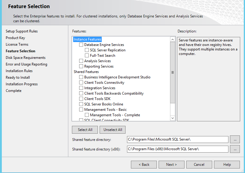This screenshot has width=245, height=173.
Task: Open setup Help
Action: tap(227, 165)
